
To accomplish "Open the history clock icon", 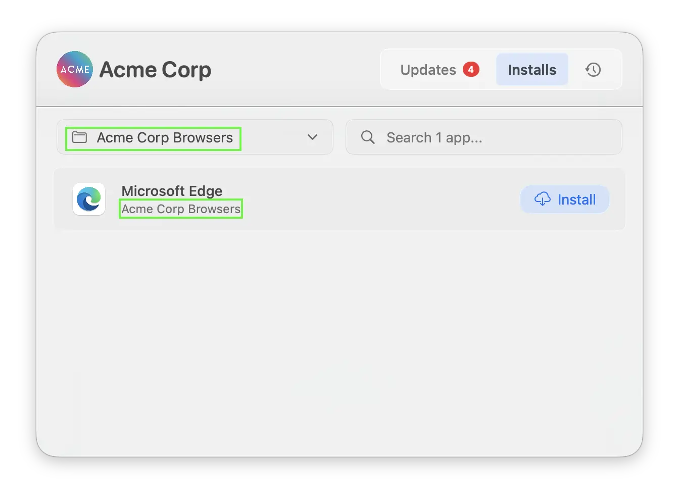I will pos(593,70).
